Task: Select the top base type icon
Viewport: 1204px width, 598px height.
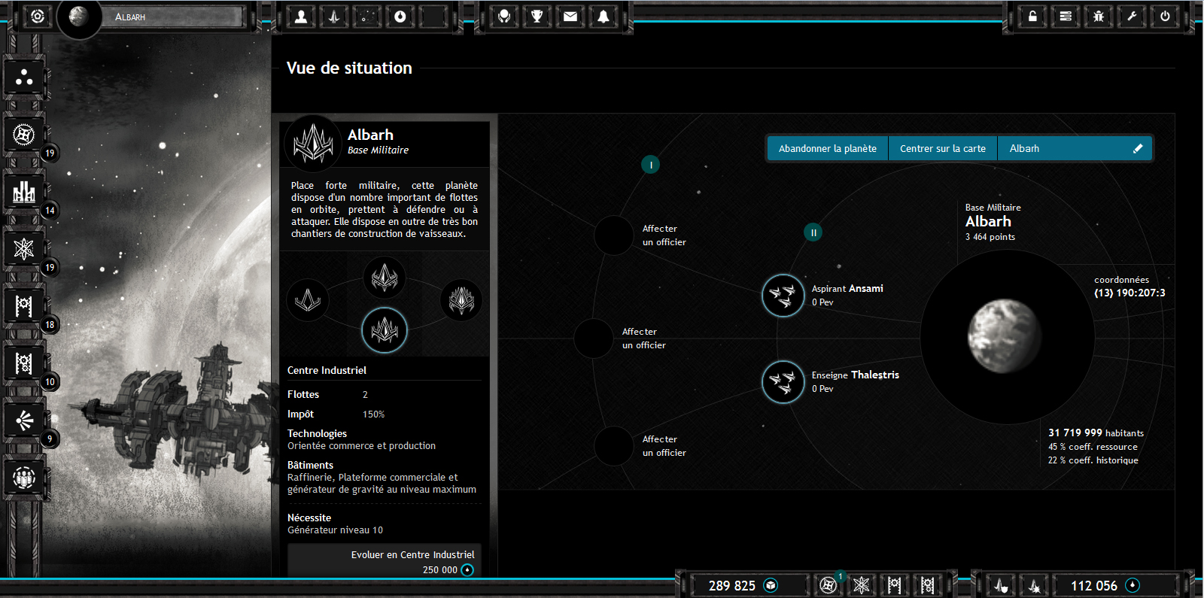Action: 385,278
